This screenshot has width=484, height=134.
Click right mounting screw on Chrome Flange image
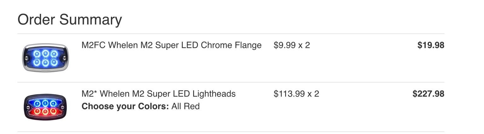click(64, 58)
